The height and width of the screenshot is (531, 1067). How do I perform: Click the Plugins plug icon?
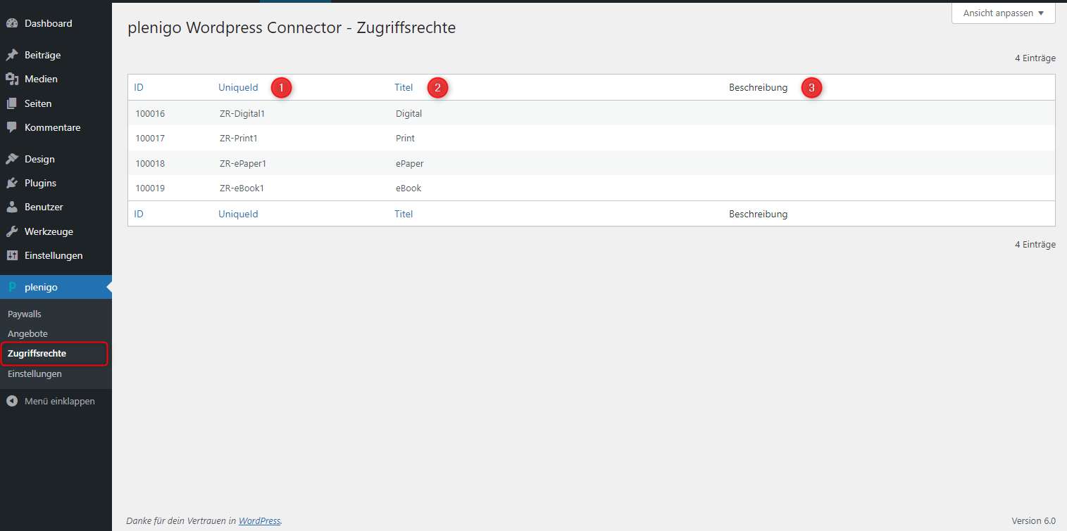(12, 183)
